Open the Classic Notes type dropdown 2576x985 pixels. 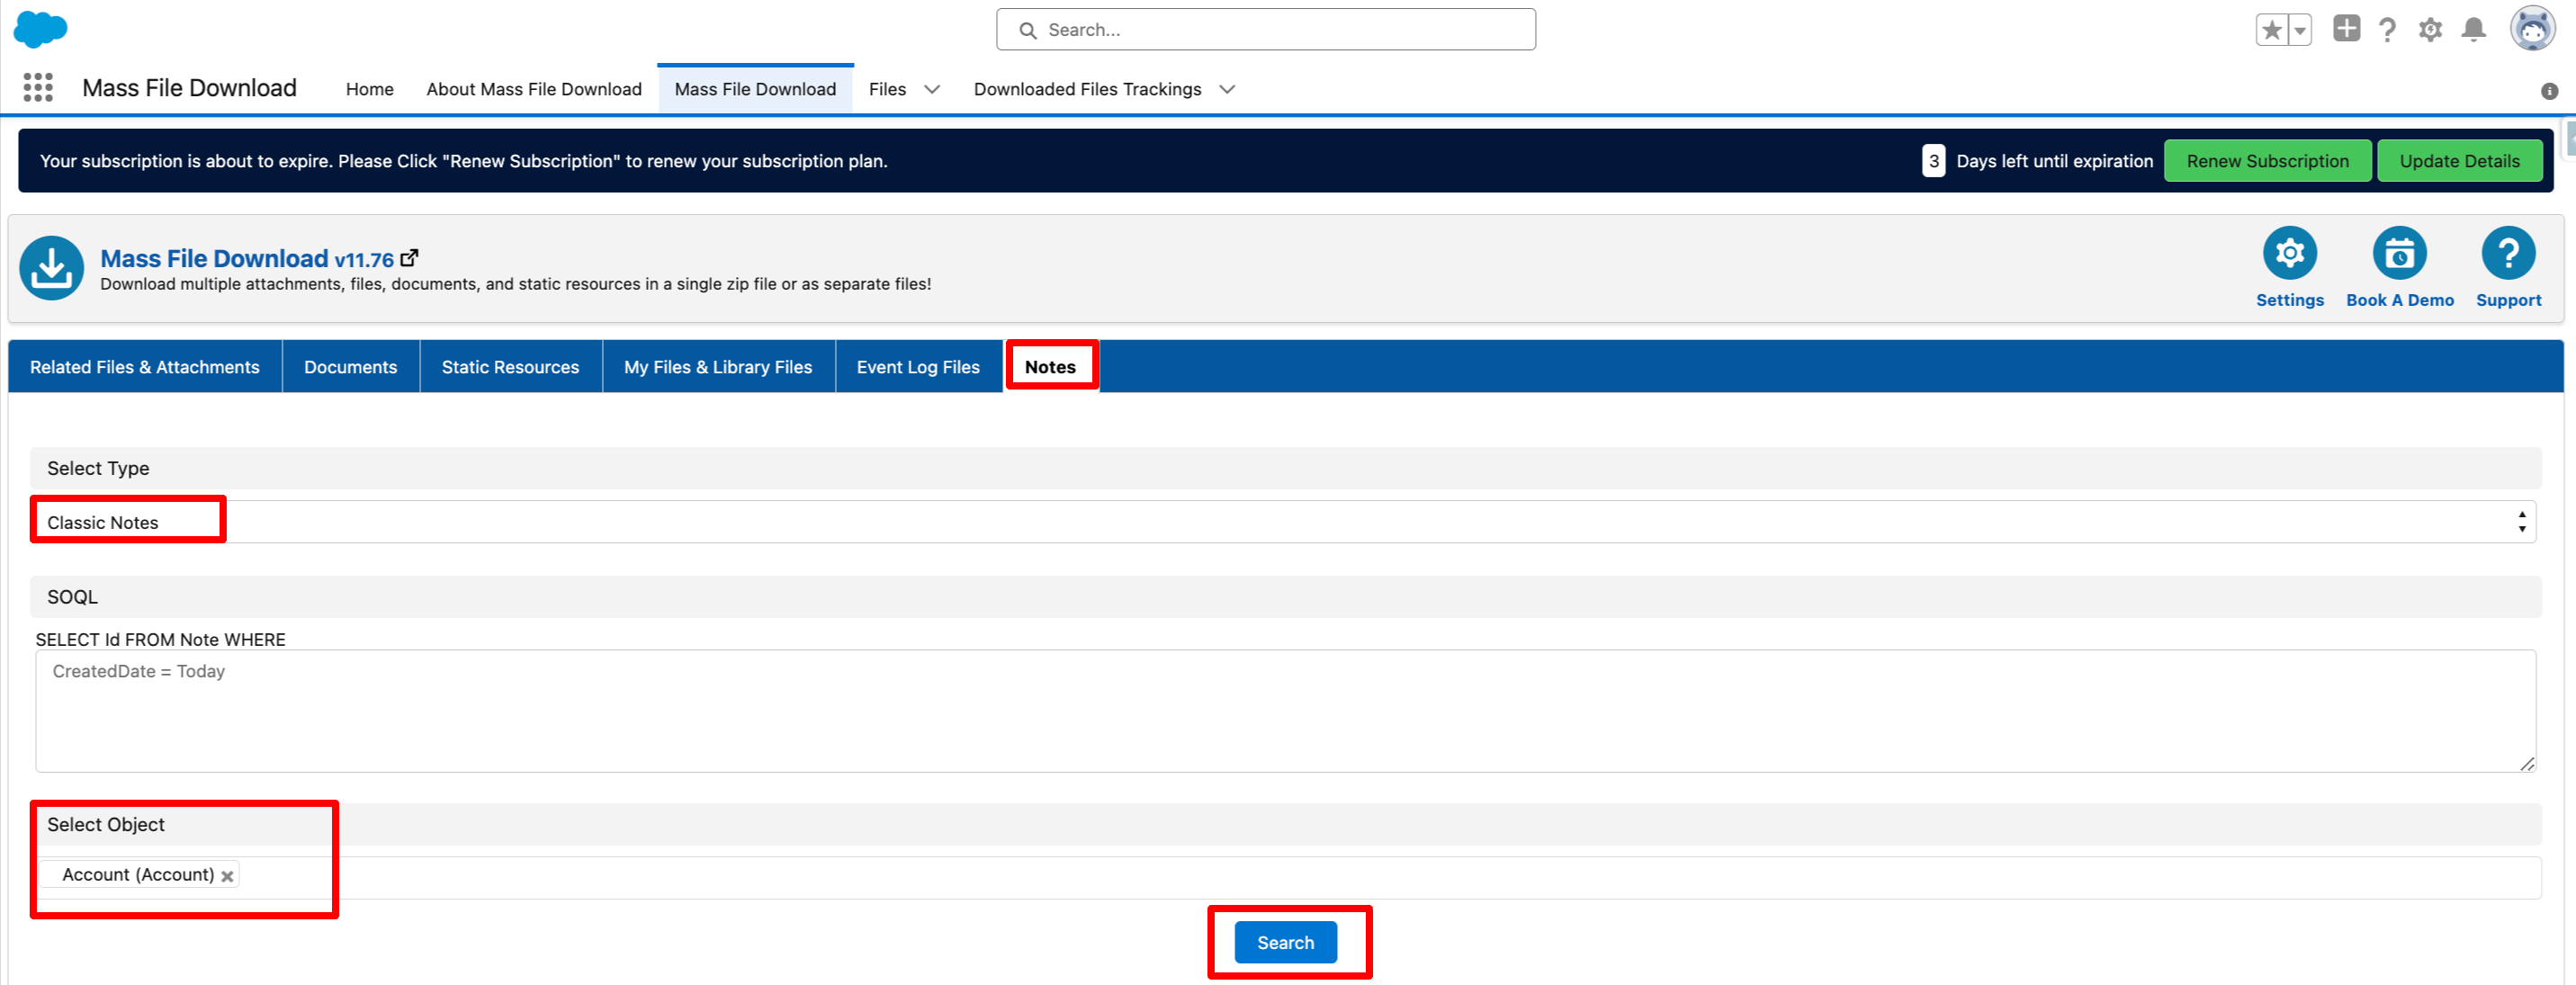coord(1284,522)
